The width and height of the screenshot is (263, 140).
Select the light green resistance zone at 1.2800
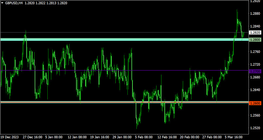point(125,39)
